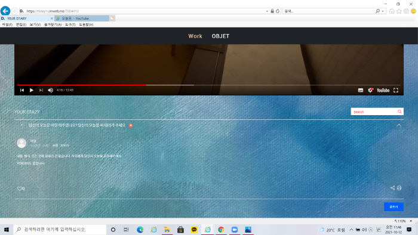Click the blue 글쓰기 write button

coord(394,207)
